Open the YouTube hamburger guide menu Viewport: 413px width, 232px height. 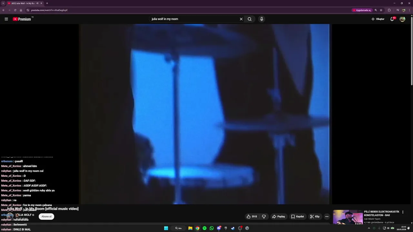6,19
